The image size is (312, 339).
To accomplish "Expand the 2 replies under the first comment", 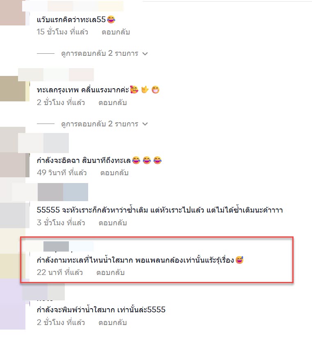I will (x=100, y=53).
